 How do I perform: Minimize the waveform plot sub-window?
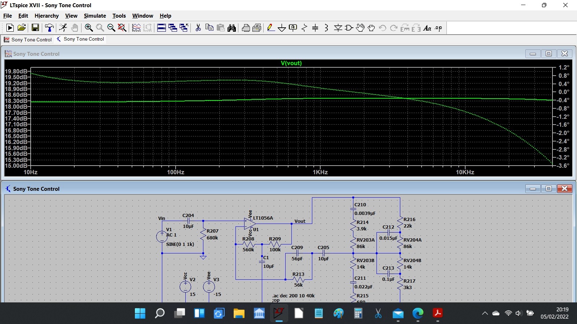pyautogui.click(x=533, y=54)
